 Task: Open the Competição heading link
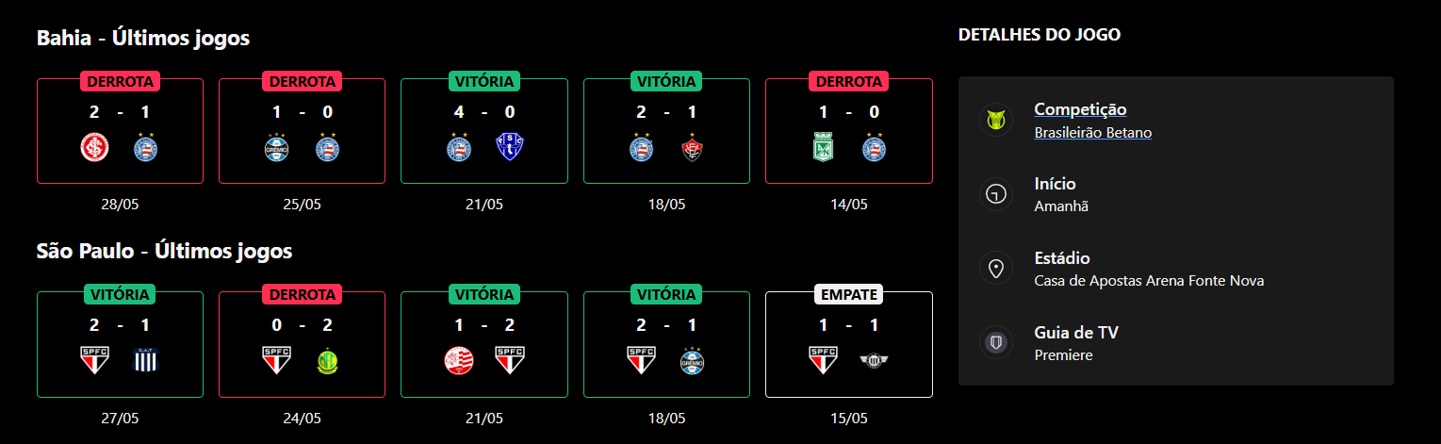1080,109
